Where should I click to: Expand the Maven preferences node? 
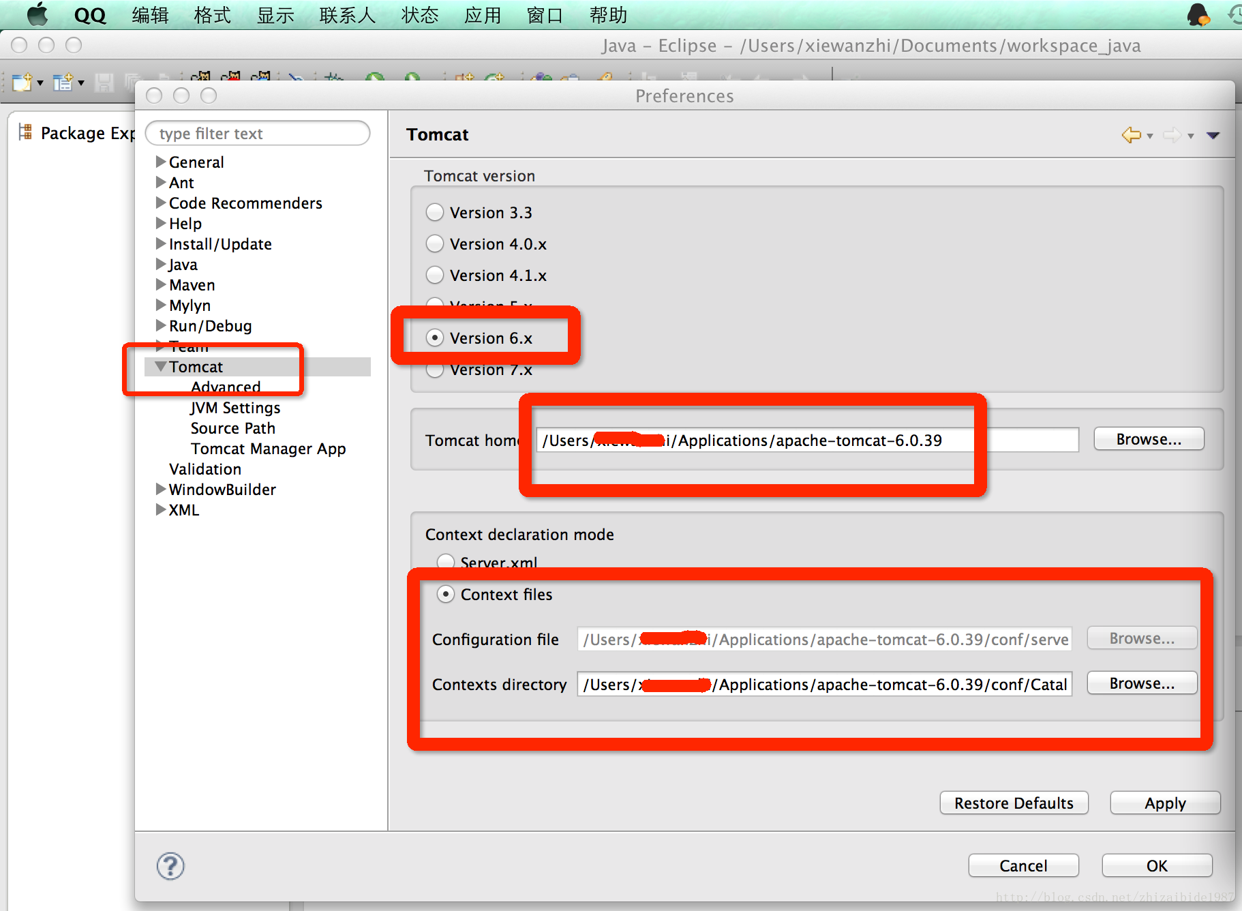click(x=161, y=284)
